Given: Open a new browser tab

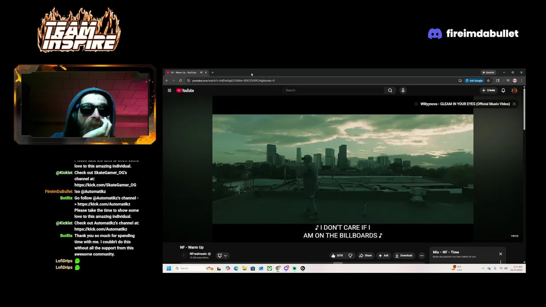Looking at the screenshot, I should [212, 72].
